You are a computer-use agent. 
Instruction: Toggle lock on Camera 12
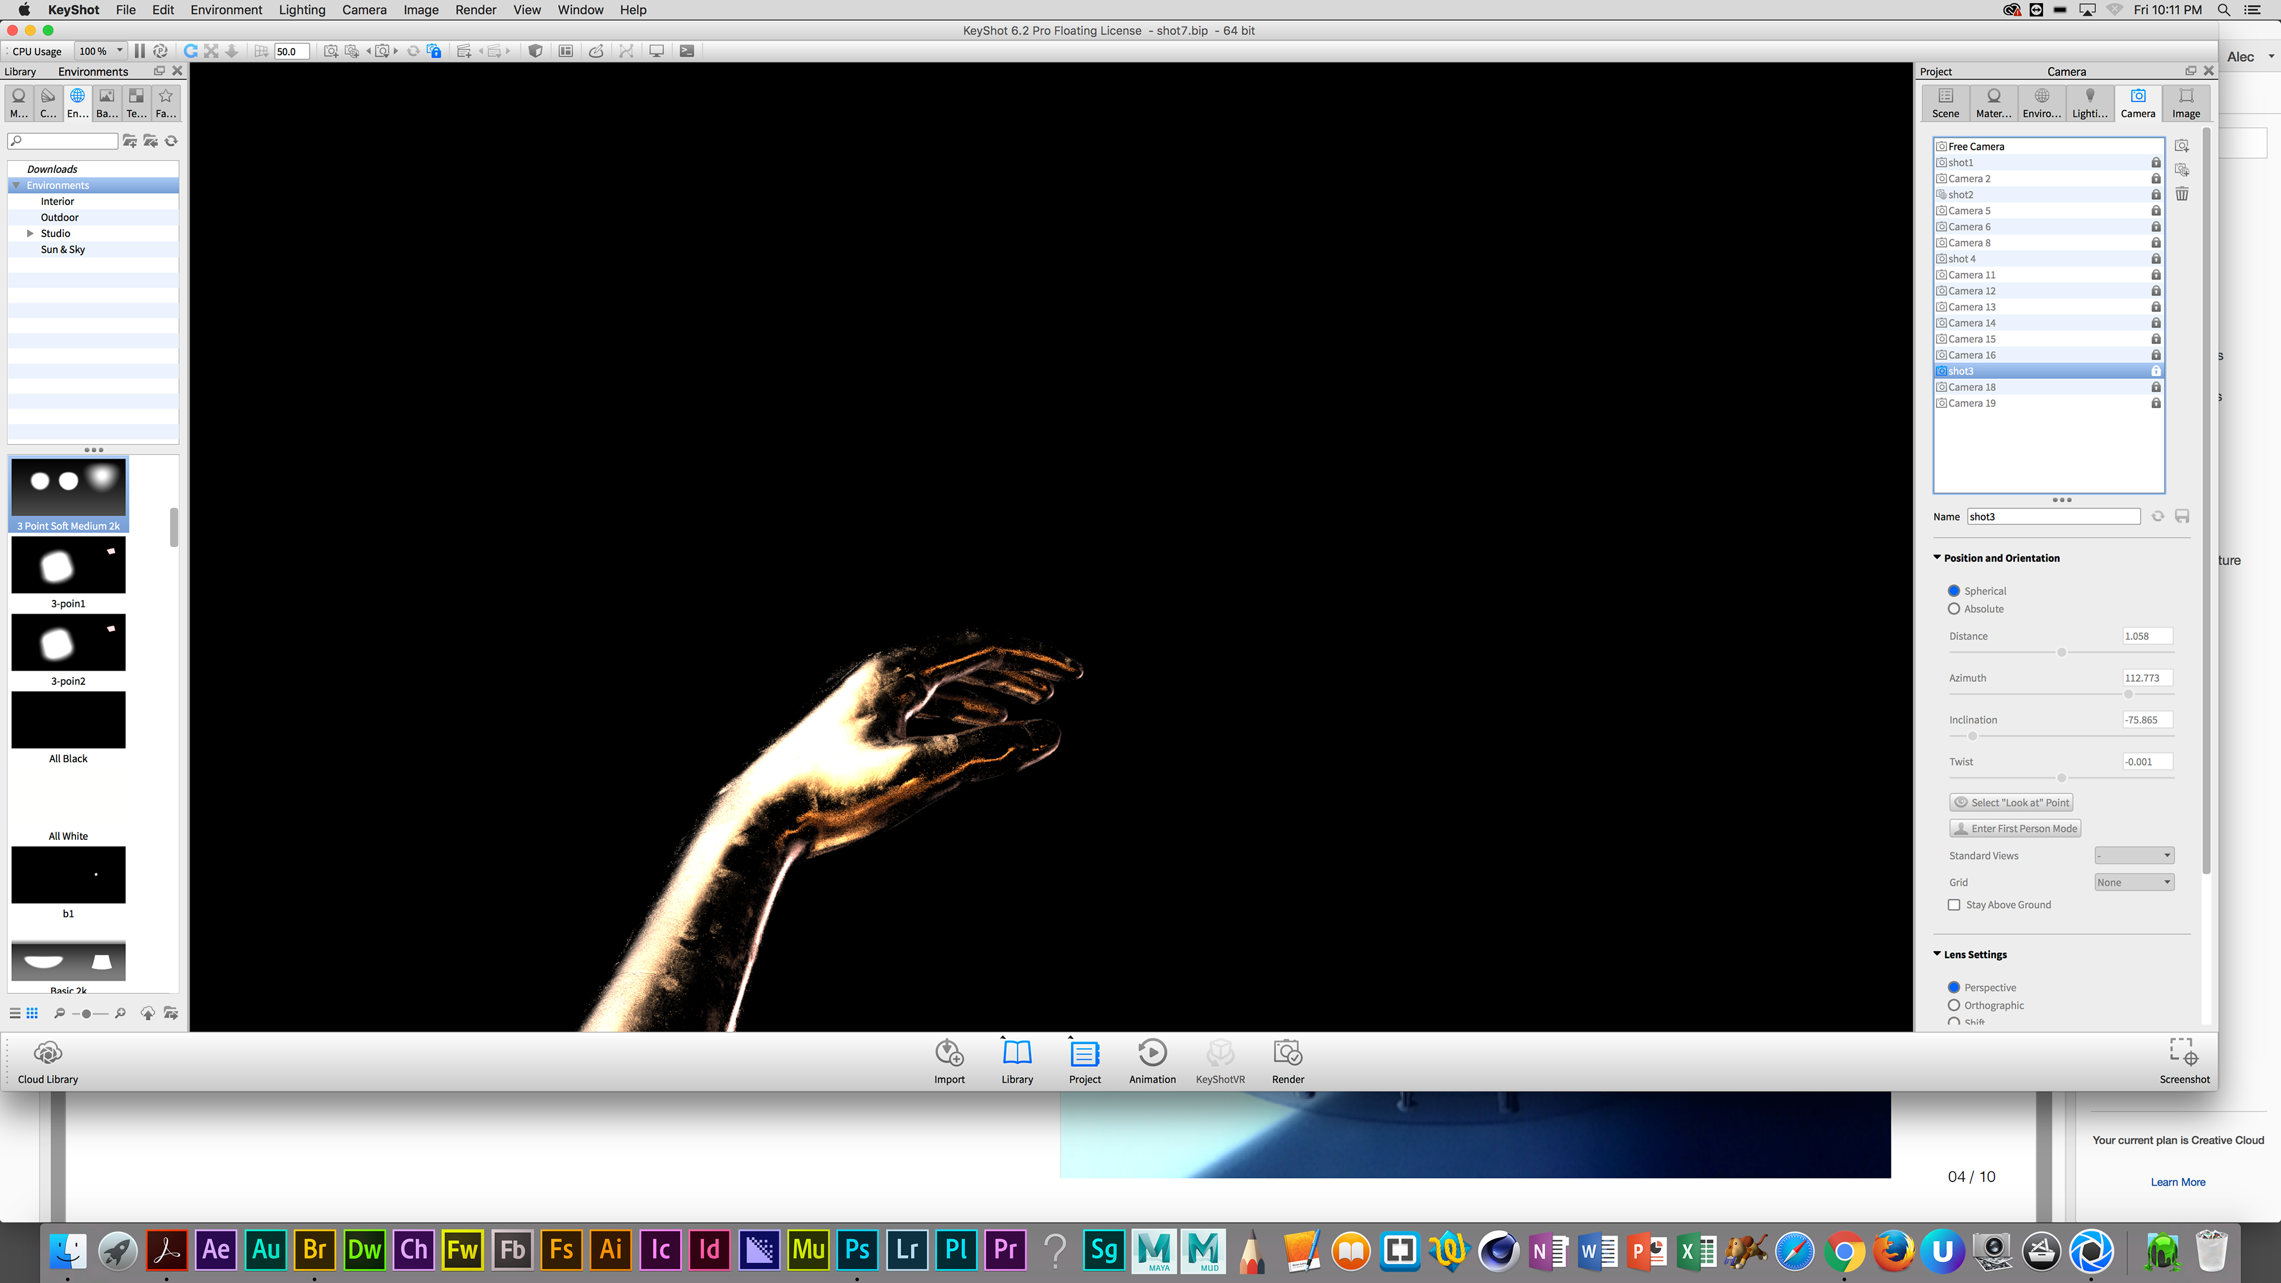[2156, 291]
